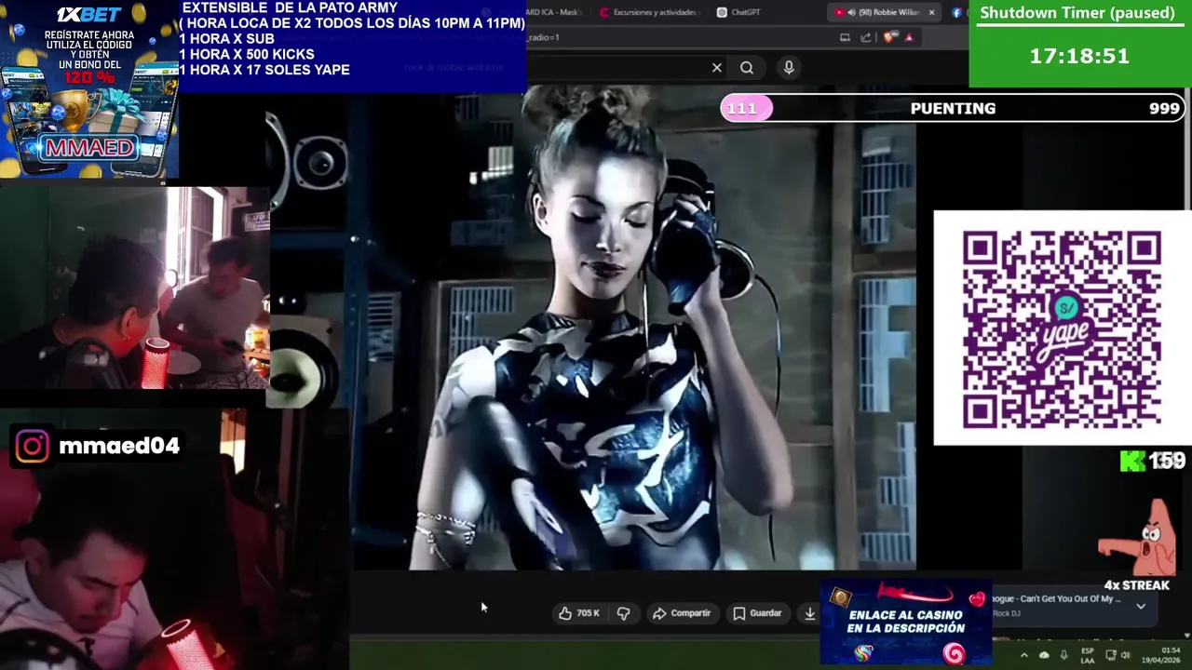
Task: Click the pink 111 progress pill
Action: tap(746, 109)
